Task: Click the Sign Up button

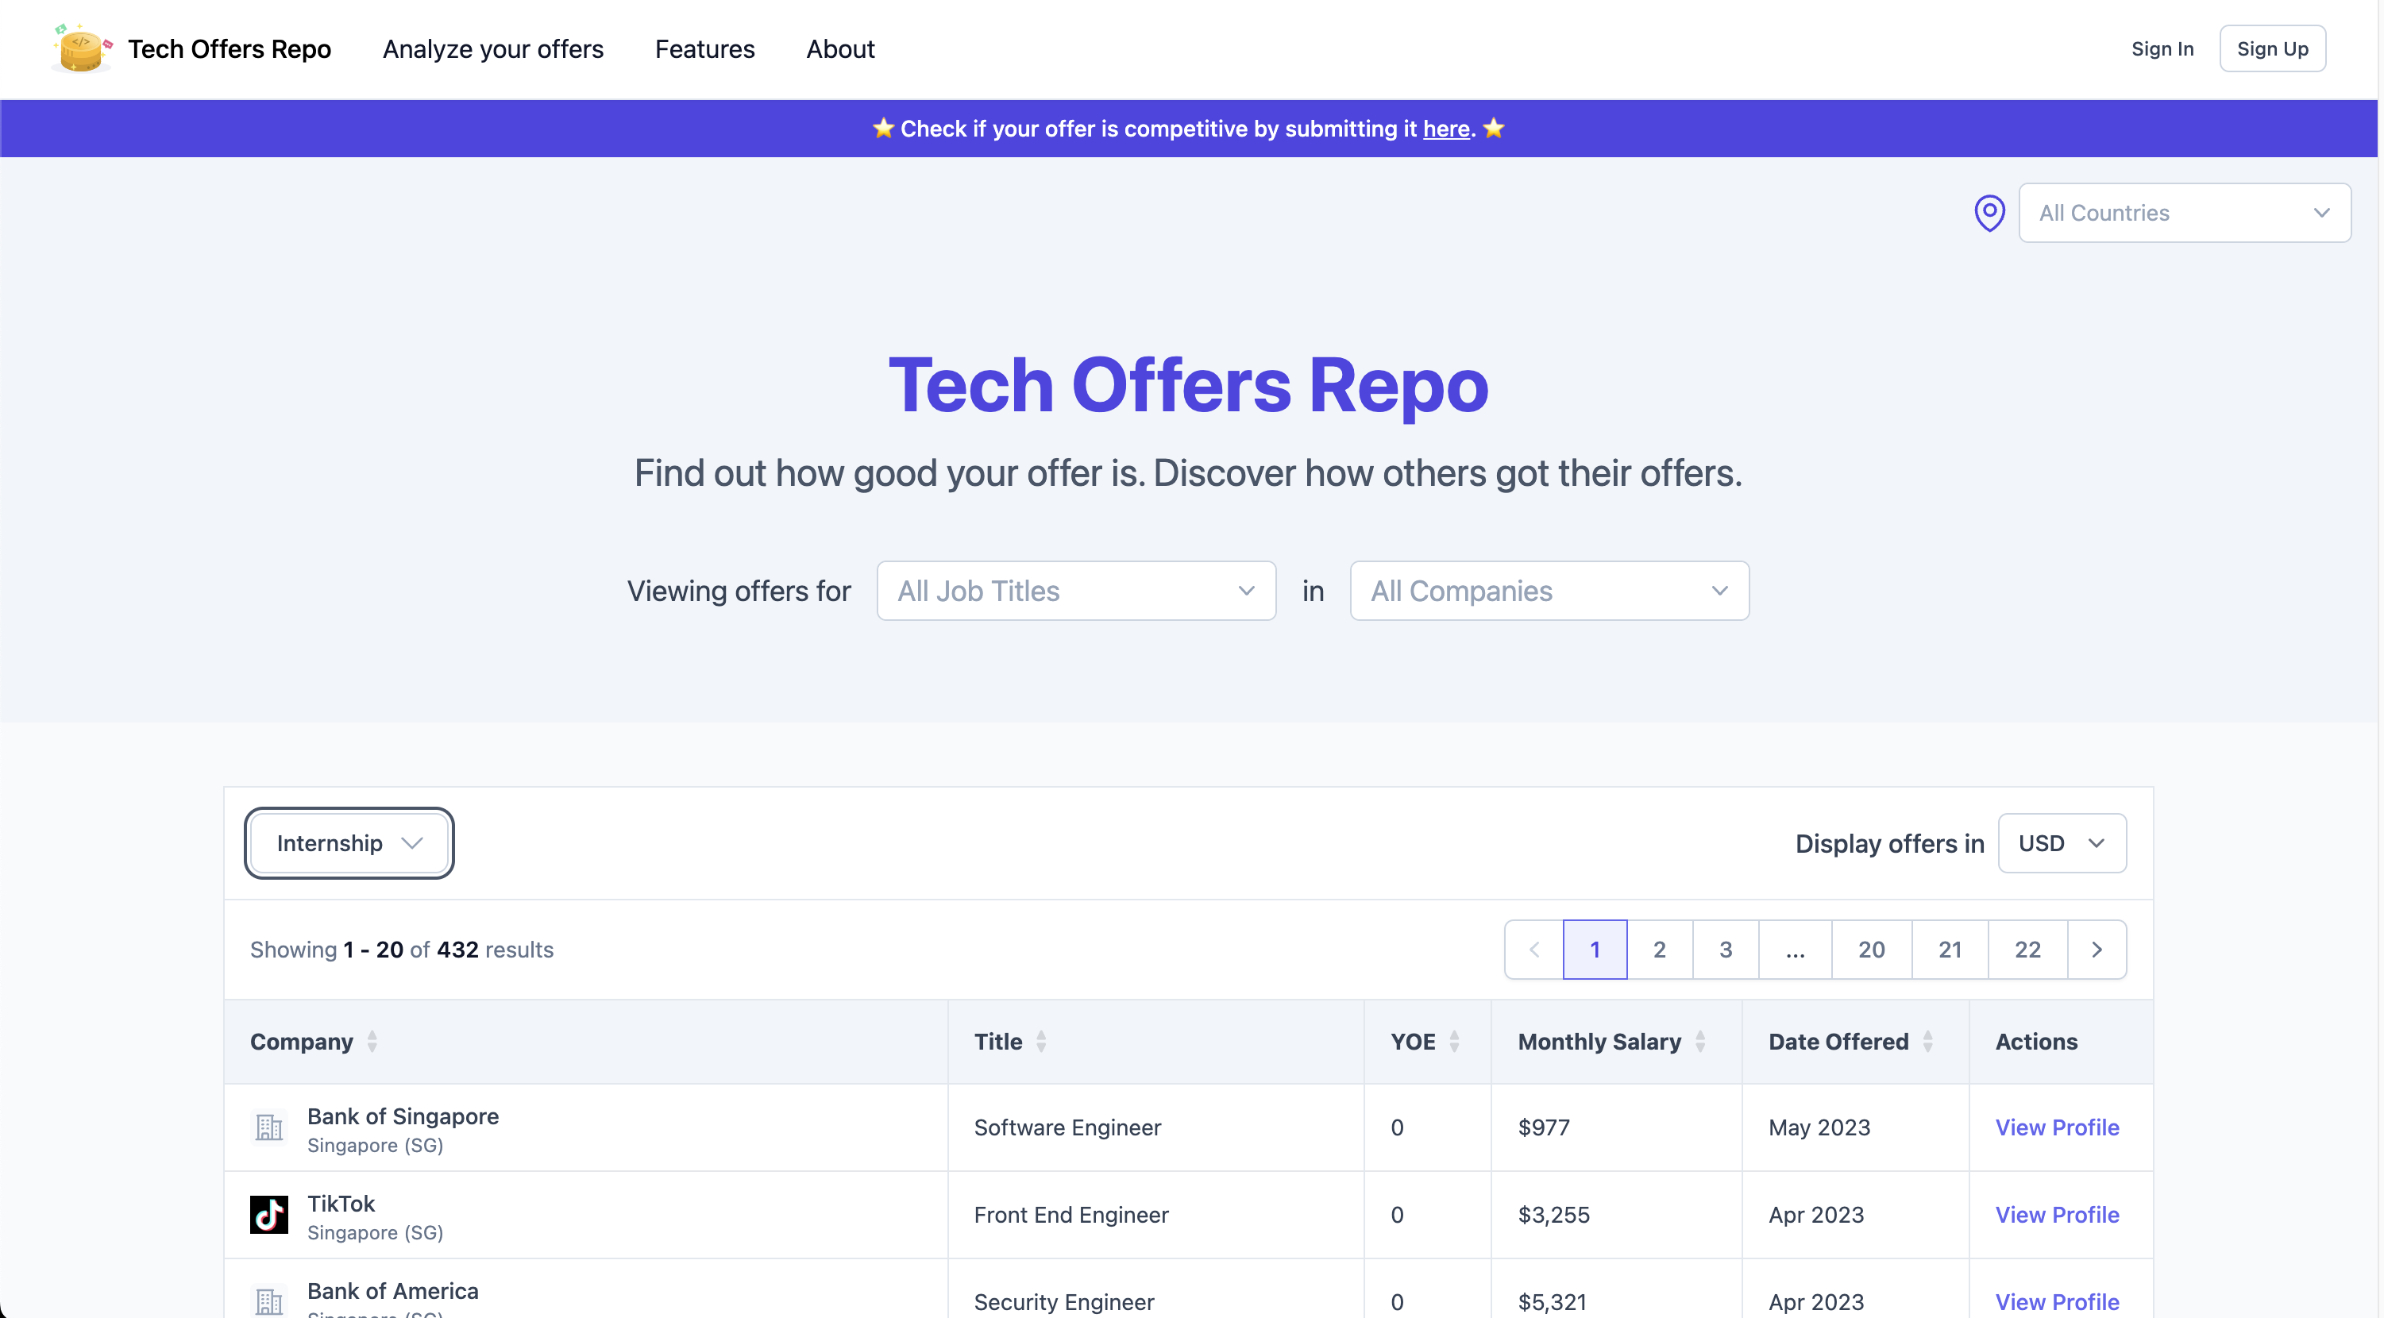Action: point(2272,49)
